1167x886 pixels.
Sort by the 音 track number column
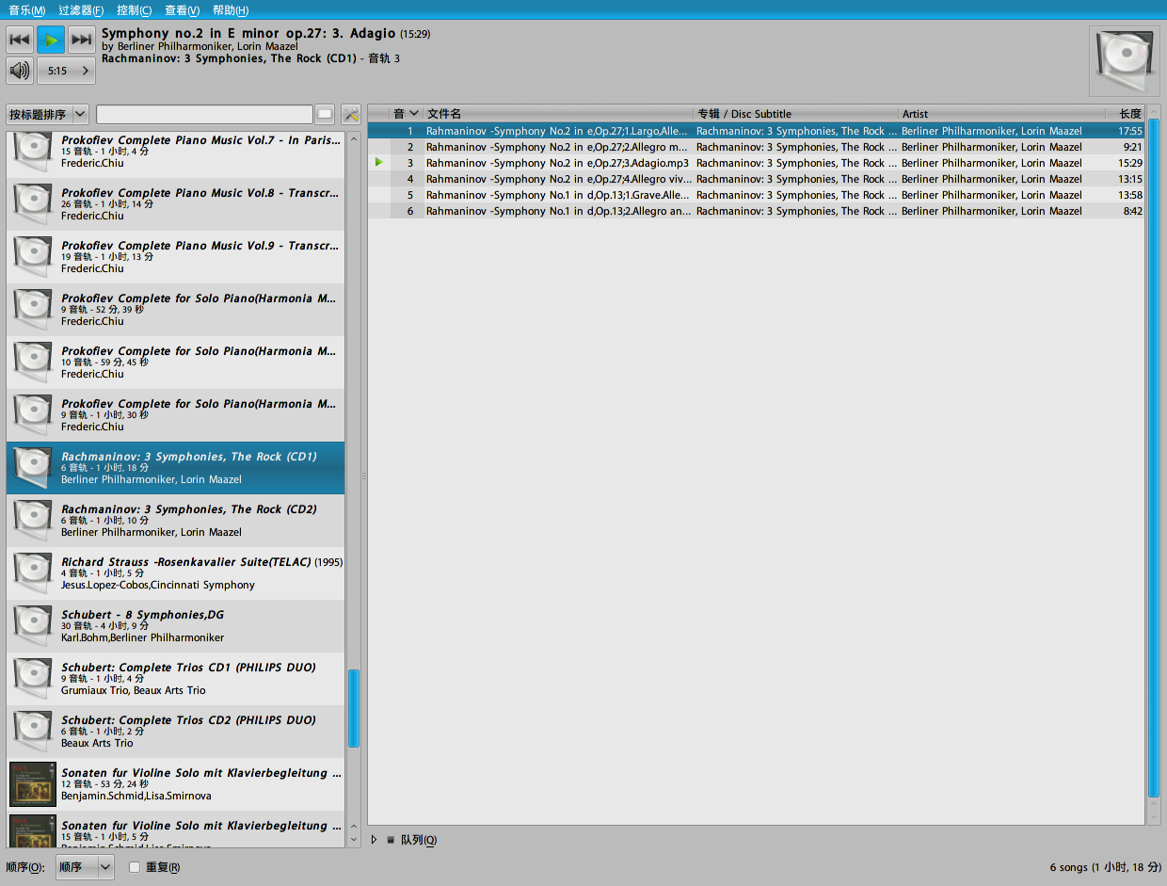[x=406, y=114]
